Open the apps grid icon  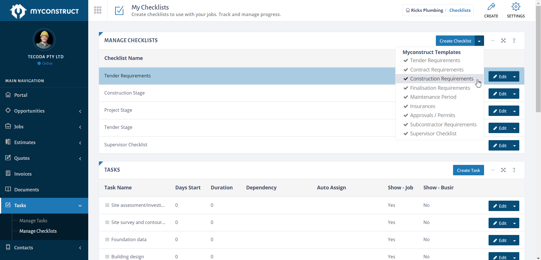[98, 10]
